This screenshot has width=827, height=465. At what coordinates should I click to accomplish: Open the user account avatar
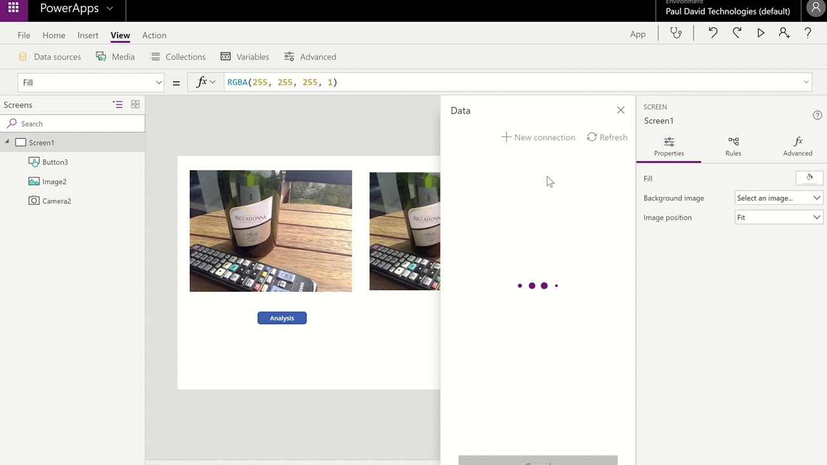pyautogui.click(x=815, y=8)
